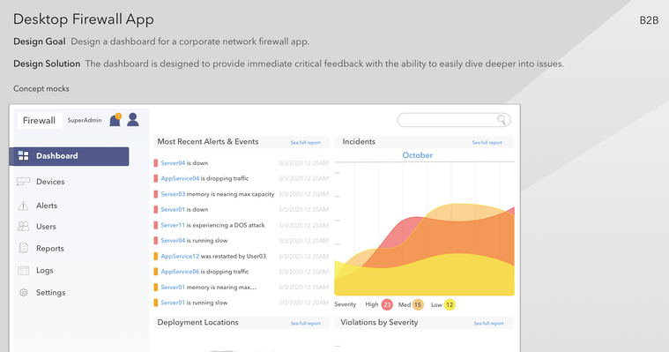Viewport: 669px width, 352px height.
Task: Click the Devices monitor icon
Action: 23,182
